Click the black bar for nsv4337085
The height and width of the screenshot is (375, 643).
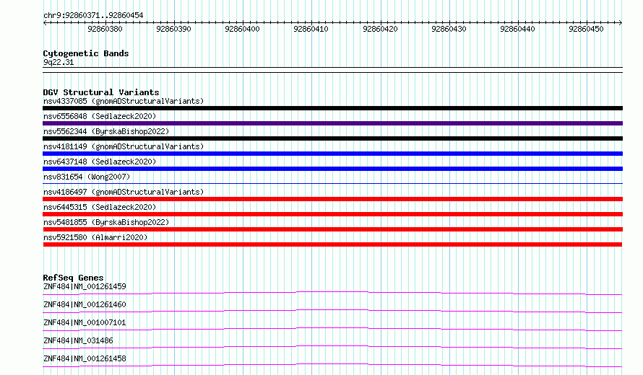coord(332,108)
